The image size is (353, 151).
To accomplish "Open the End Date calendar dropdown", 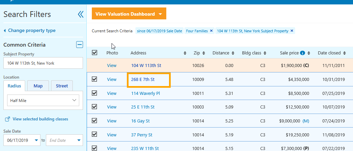I will [x=79, y=140].
